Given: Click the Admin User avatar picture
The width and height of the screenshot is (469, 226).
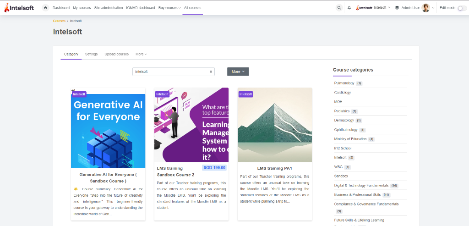Looking at the screenshot, I should (425, 8).
